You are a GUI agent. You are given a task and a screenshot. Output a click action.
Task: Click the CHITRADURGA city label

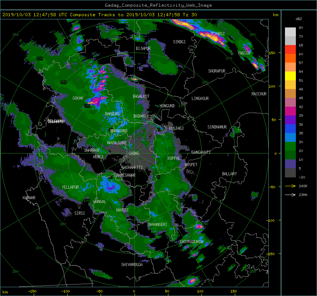pos(192,242)
